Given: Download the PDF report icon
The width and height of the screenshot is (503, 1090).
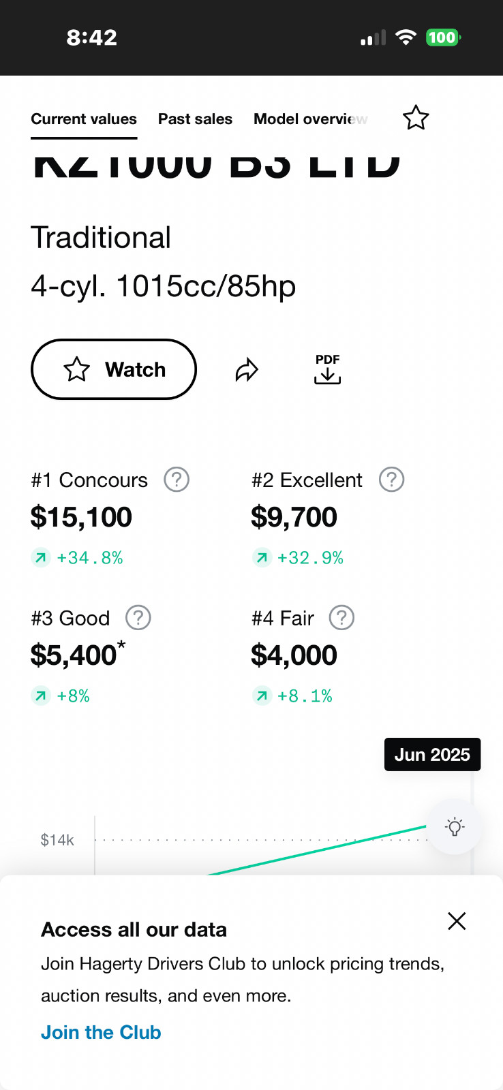Looking at the screenshot, I should (327, 369).
